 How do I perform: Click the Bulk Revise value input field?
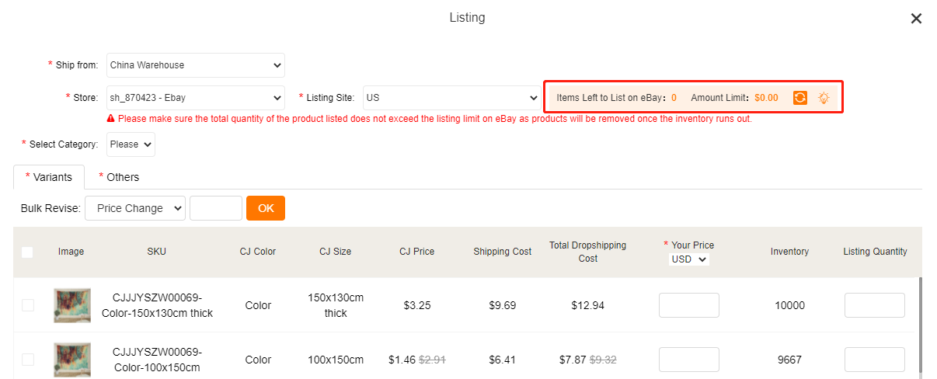216,208
